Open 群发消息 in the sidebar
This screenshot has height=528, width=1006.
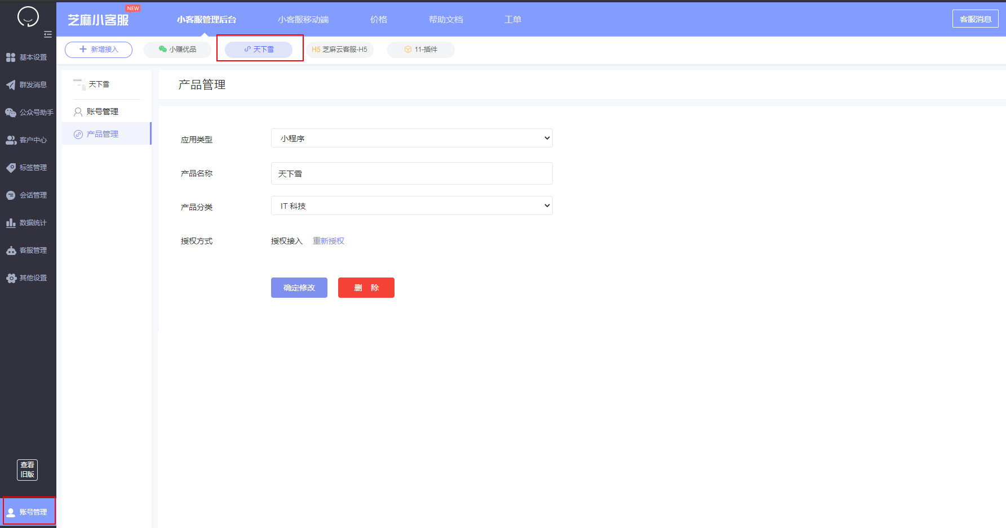click(28, 85)
